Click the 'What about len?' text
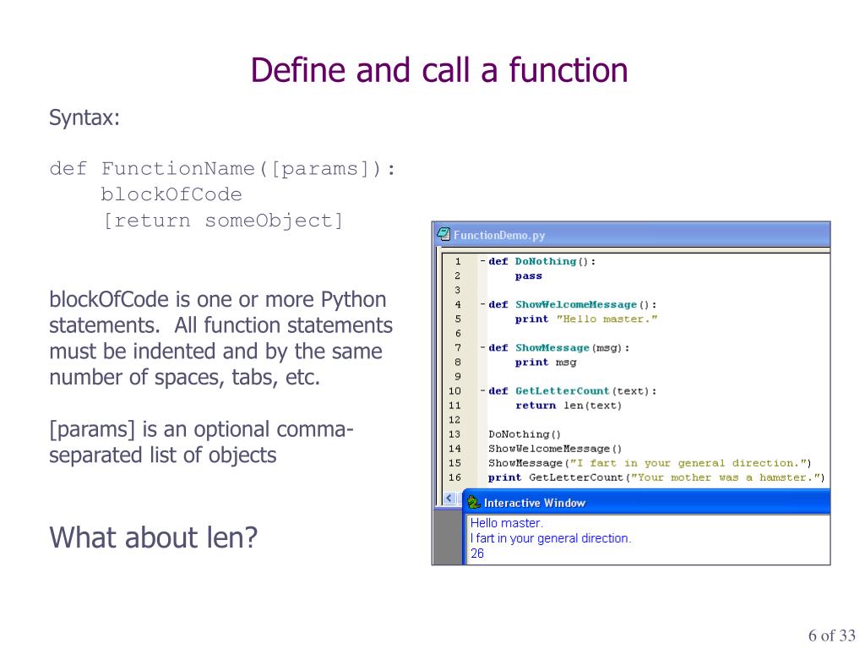This screenshot has width=865, height=649. click(154, 537)
